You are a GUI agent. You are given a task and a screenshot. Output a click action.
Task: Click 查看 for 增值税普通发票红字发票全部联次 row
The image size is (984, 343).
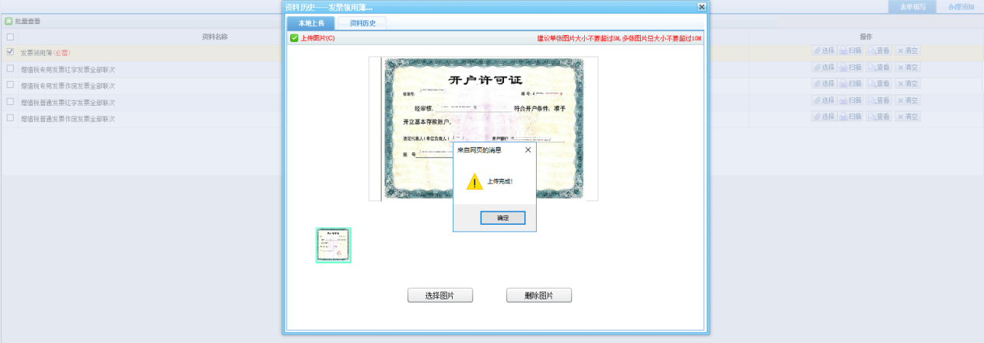(x=878, y=100)
